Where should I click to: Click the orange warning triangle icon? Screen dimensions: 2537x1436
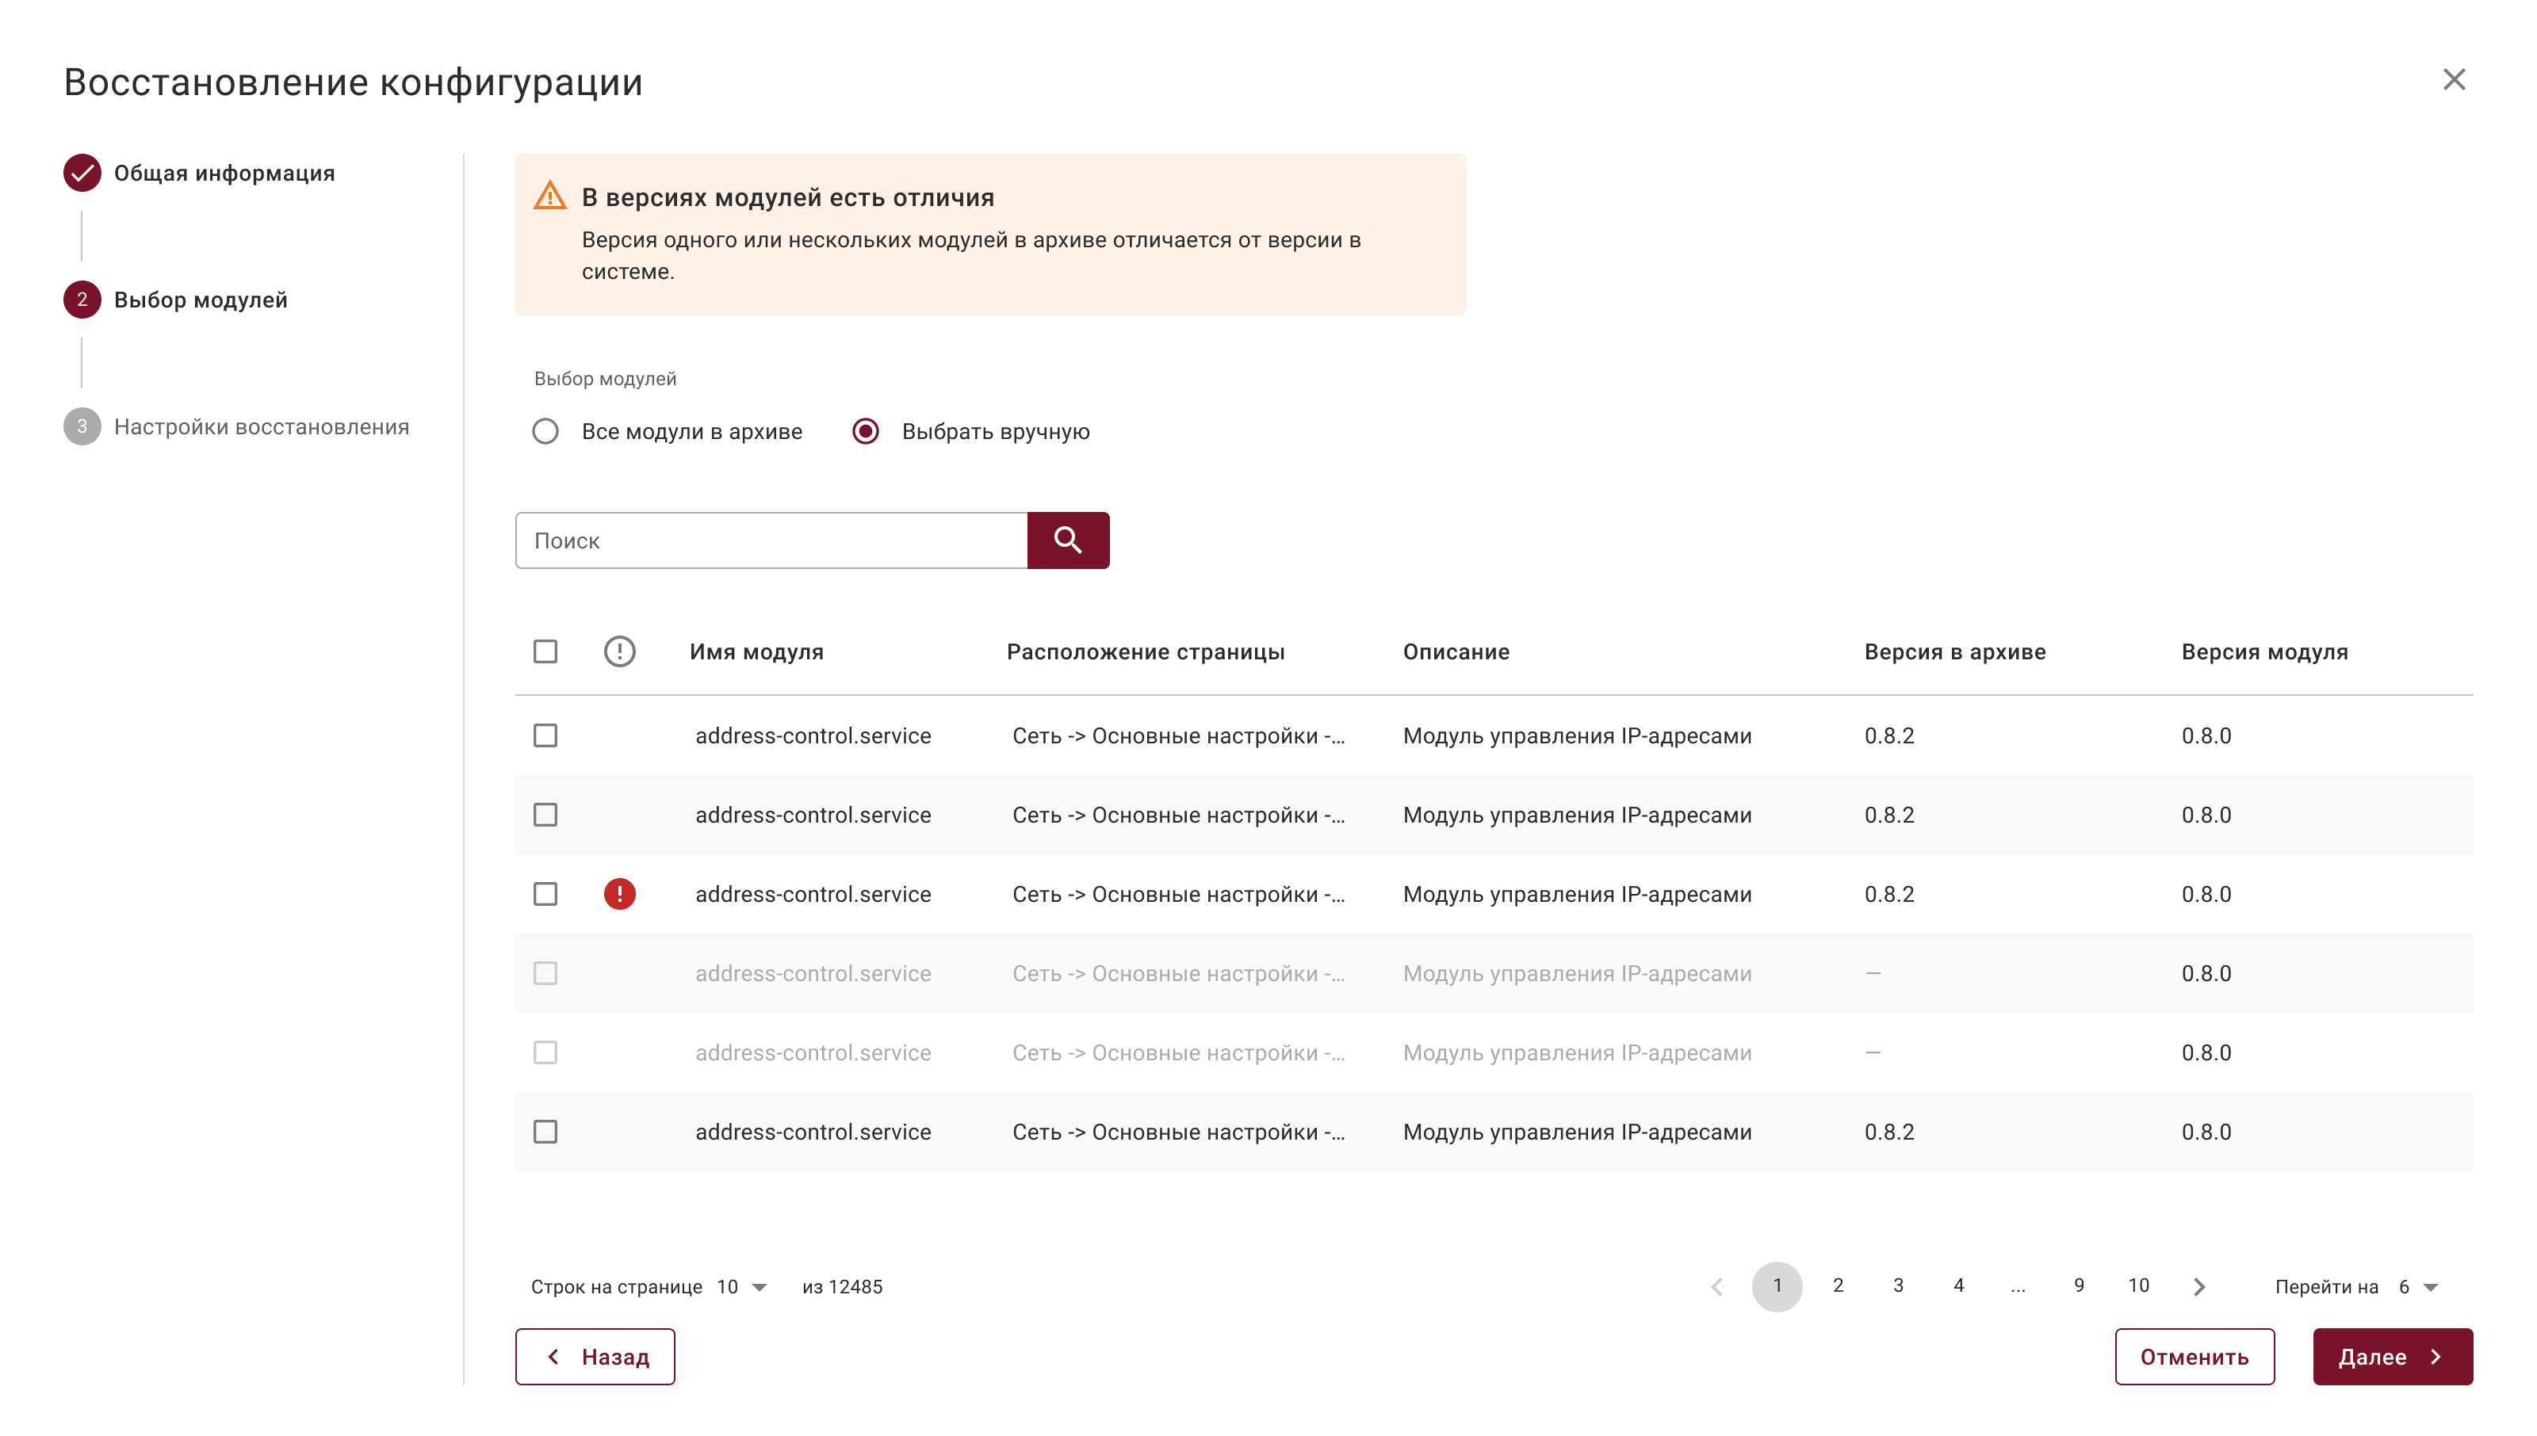click(549, 195)
